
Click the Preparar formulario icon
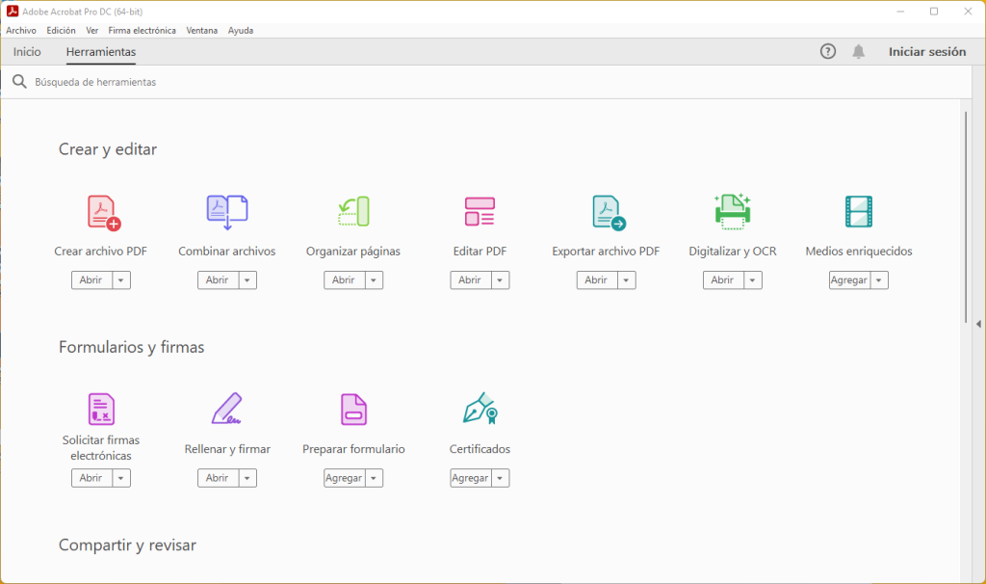pos(353,410)
